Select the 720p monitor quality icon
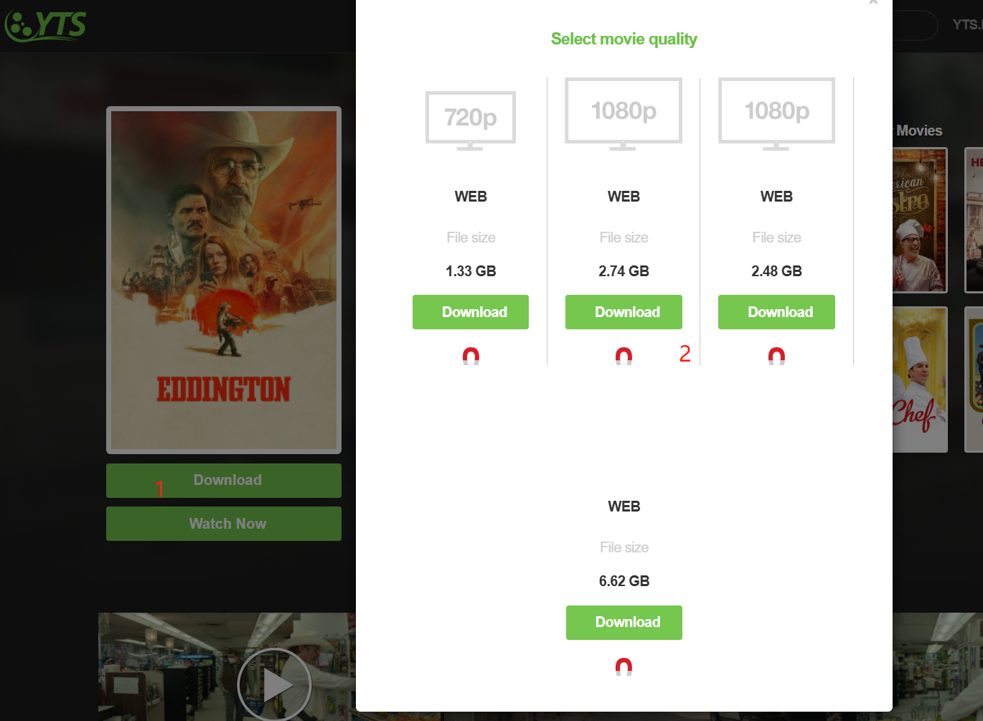Screen dimensions: 983x721 [471, 121]
